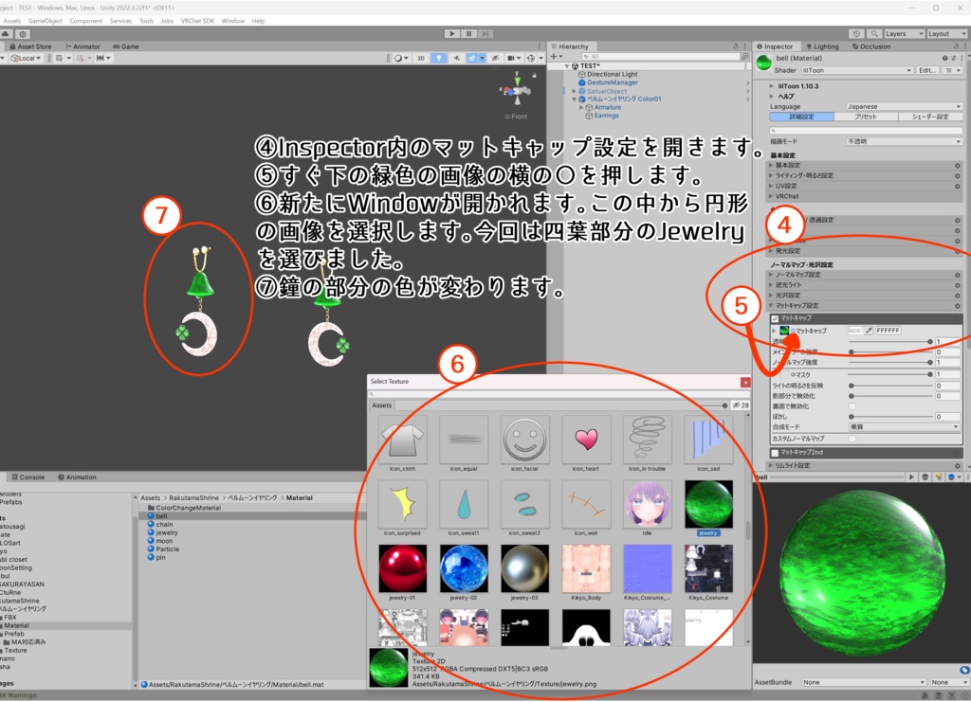The image size is (971, 702).
Task: Open Gizmos menu icon in Scene toolbar
Action: (x=533, y=58)
